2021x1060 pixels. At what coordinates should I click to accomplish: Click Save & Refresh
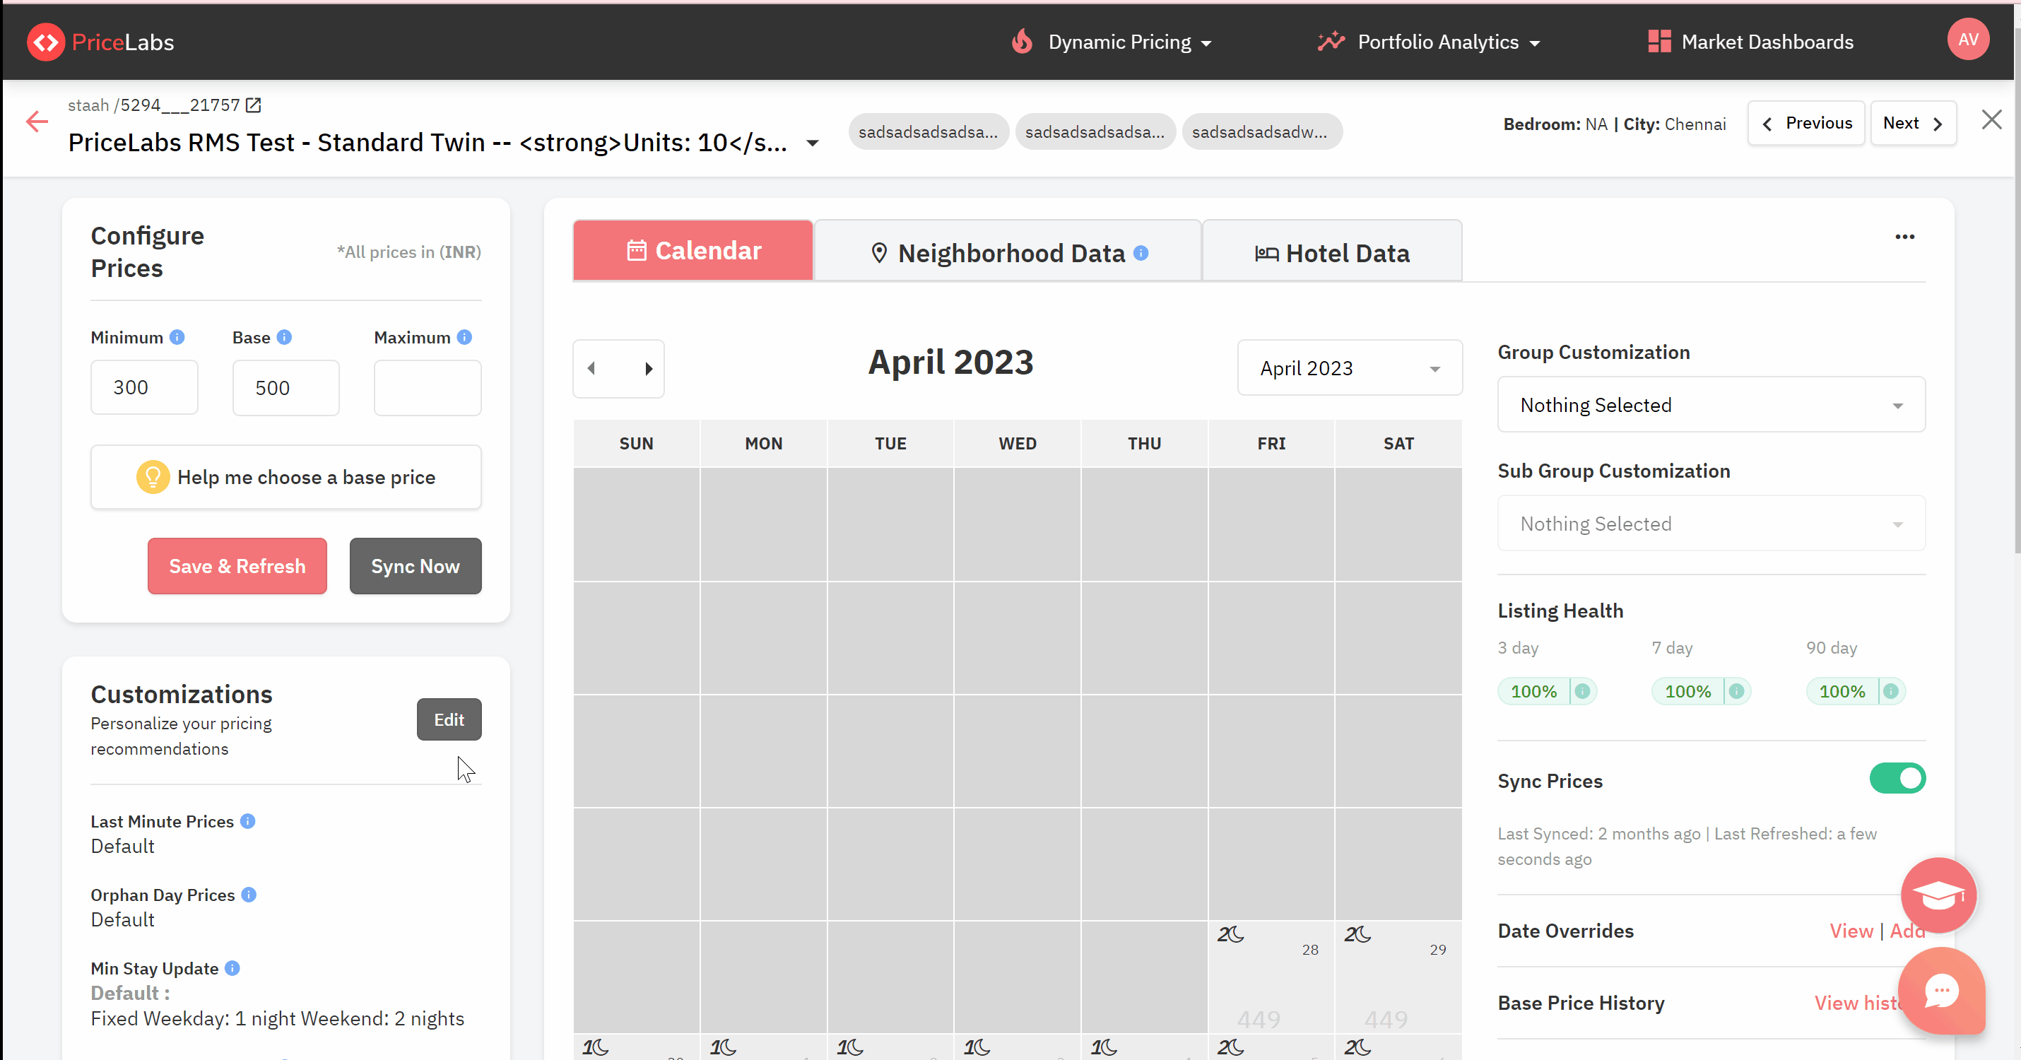pyautogui.click(x=237, y=566)
